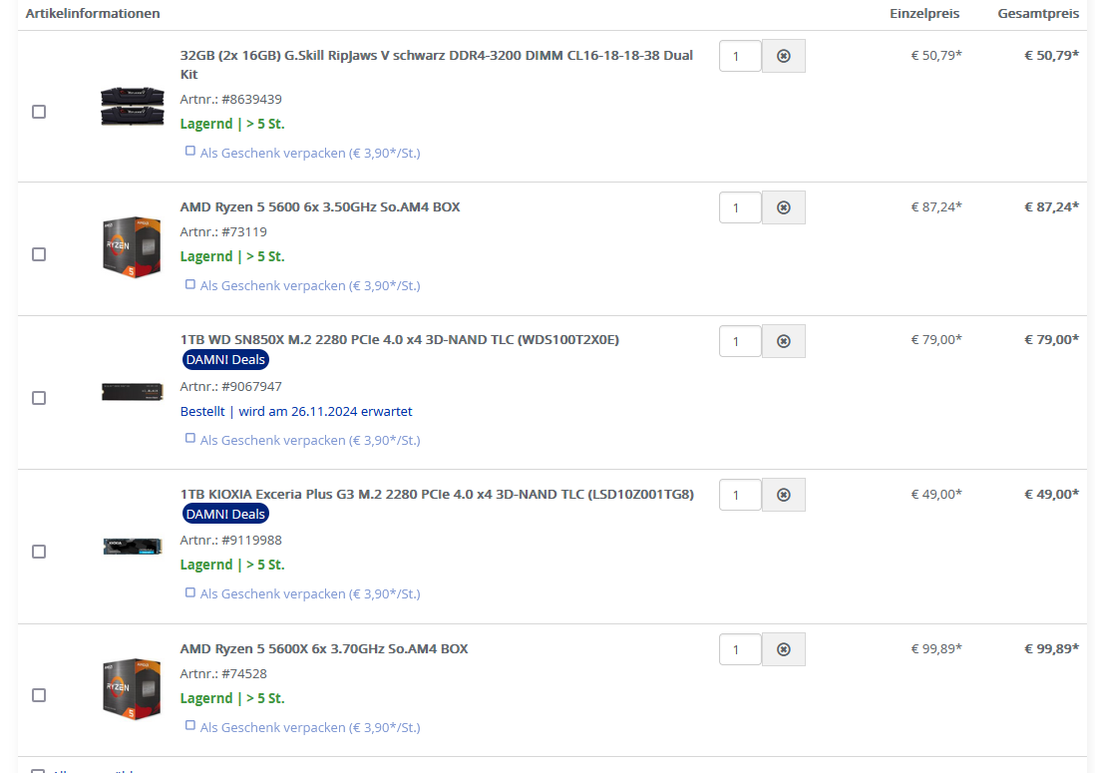Click the KIOXIA SSD thumbnail
The image size is (1095, 773).
tap(132, 546)
